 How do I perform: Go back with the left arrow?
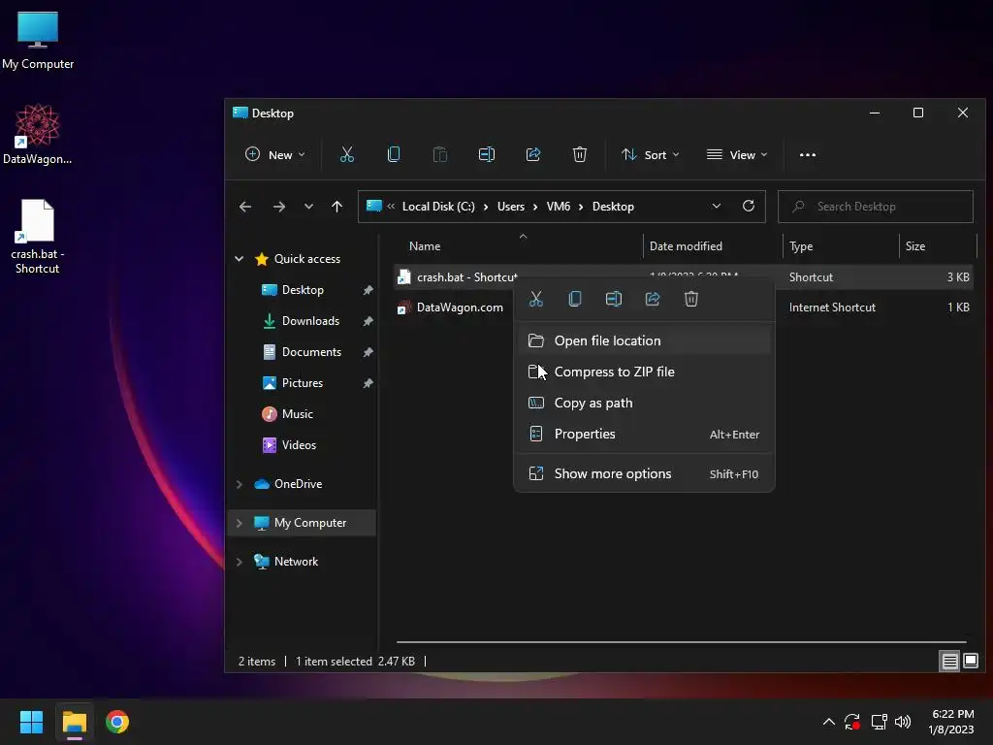(x=245, y=207)
